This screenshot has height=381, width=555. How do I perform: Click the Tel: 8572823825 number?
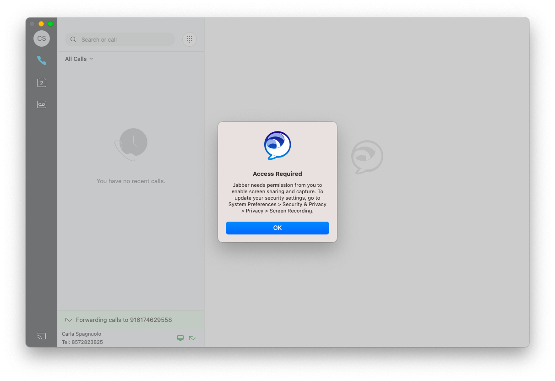coord(82,342)
